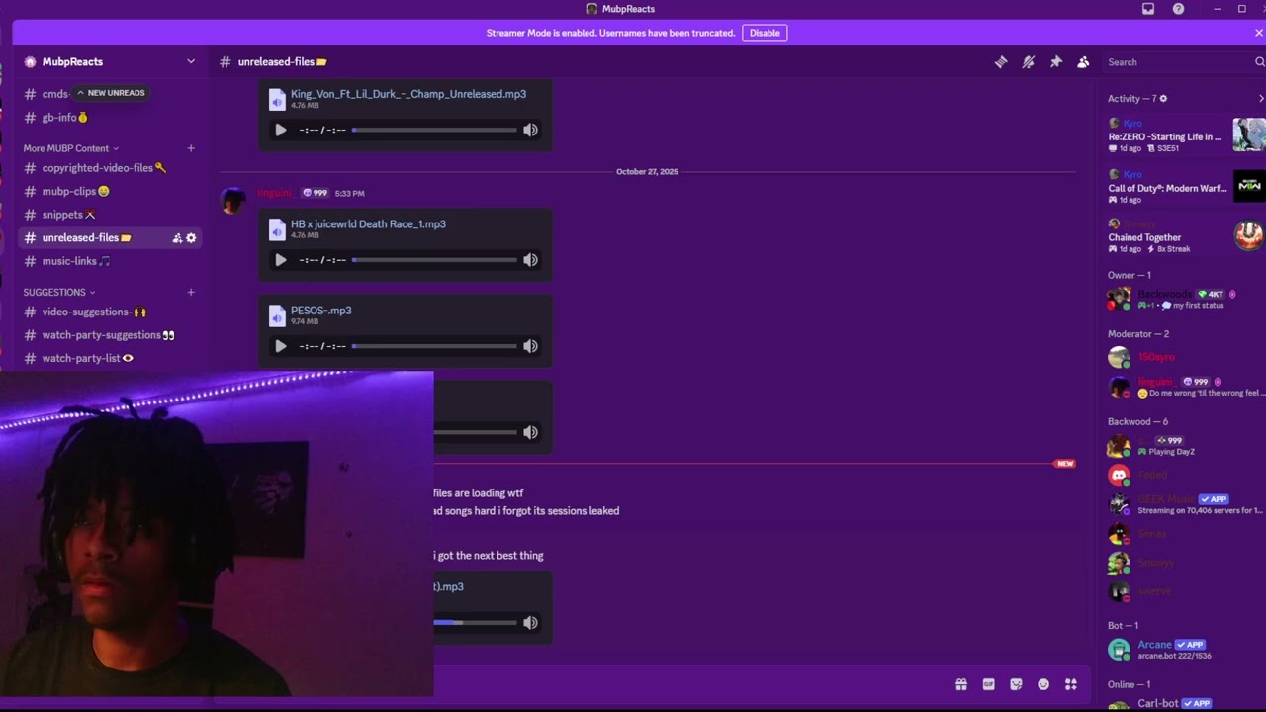The image size is (1266, 712).
Task: Open the Discord inbox icon
Action: 1148,9
